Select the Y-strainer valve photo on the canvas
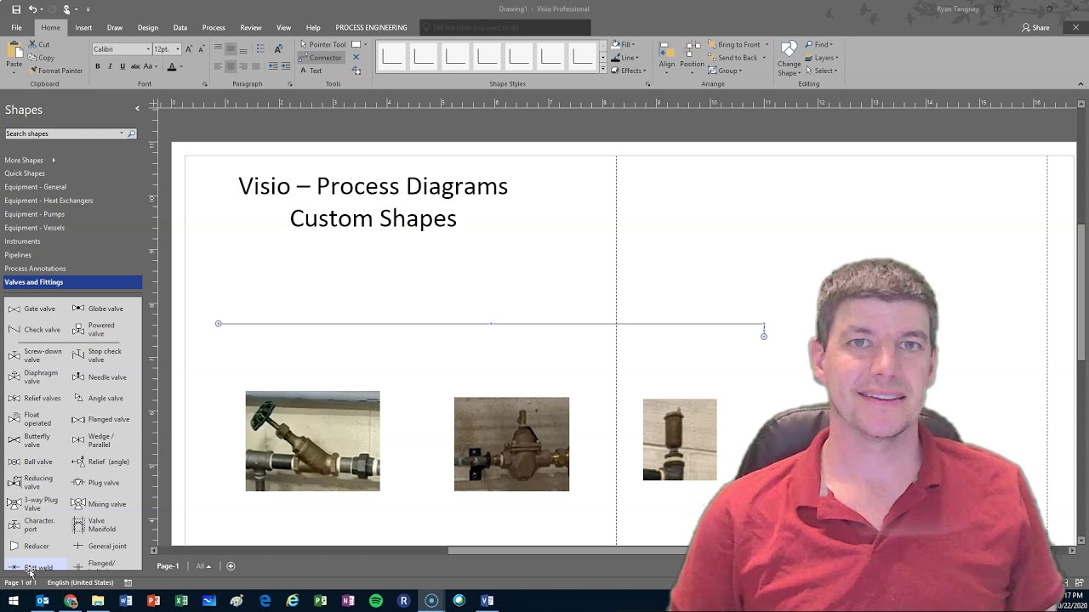The image size is (1089, 612). pyautogui.click(x=312, y=441)
